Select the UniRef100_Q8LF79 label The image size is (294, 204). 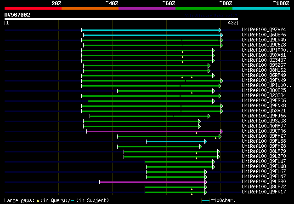(x=264, y=152)
